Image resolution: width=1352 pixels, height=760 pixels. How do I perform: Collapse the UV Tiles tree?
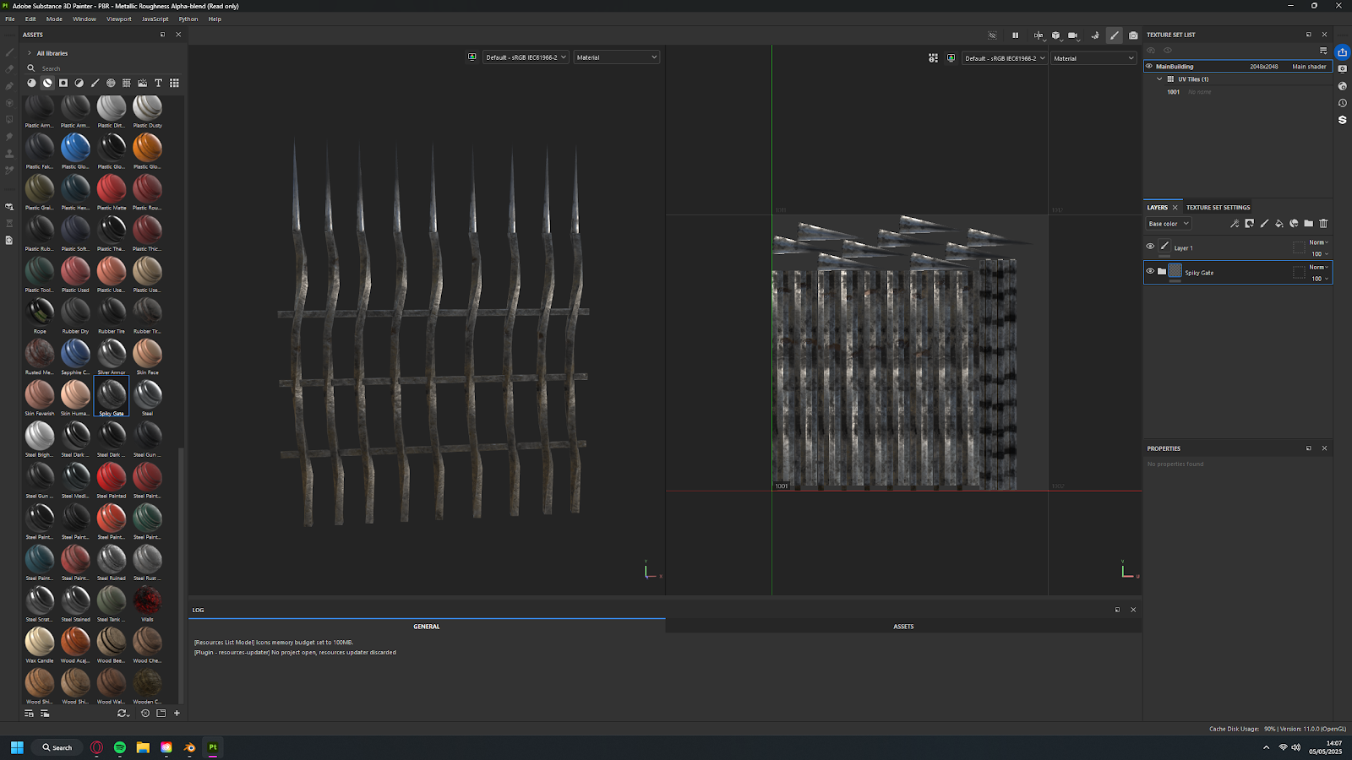pyautogui.click(x=1159, y=79)
